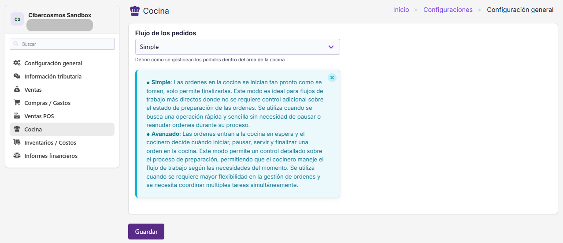Image resolution: width=563 pixels, height=243 pixels.
Task: Click the CS avatar of Cibercosmos Sandbox
Action: click(17, 19)
